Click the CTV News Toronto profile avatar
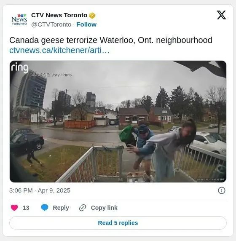The width and height of the screenshot is (236, 241). pos(19,20)
